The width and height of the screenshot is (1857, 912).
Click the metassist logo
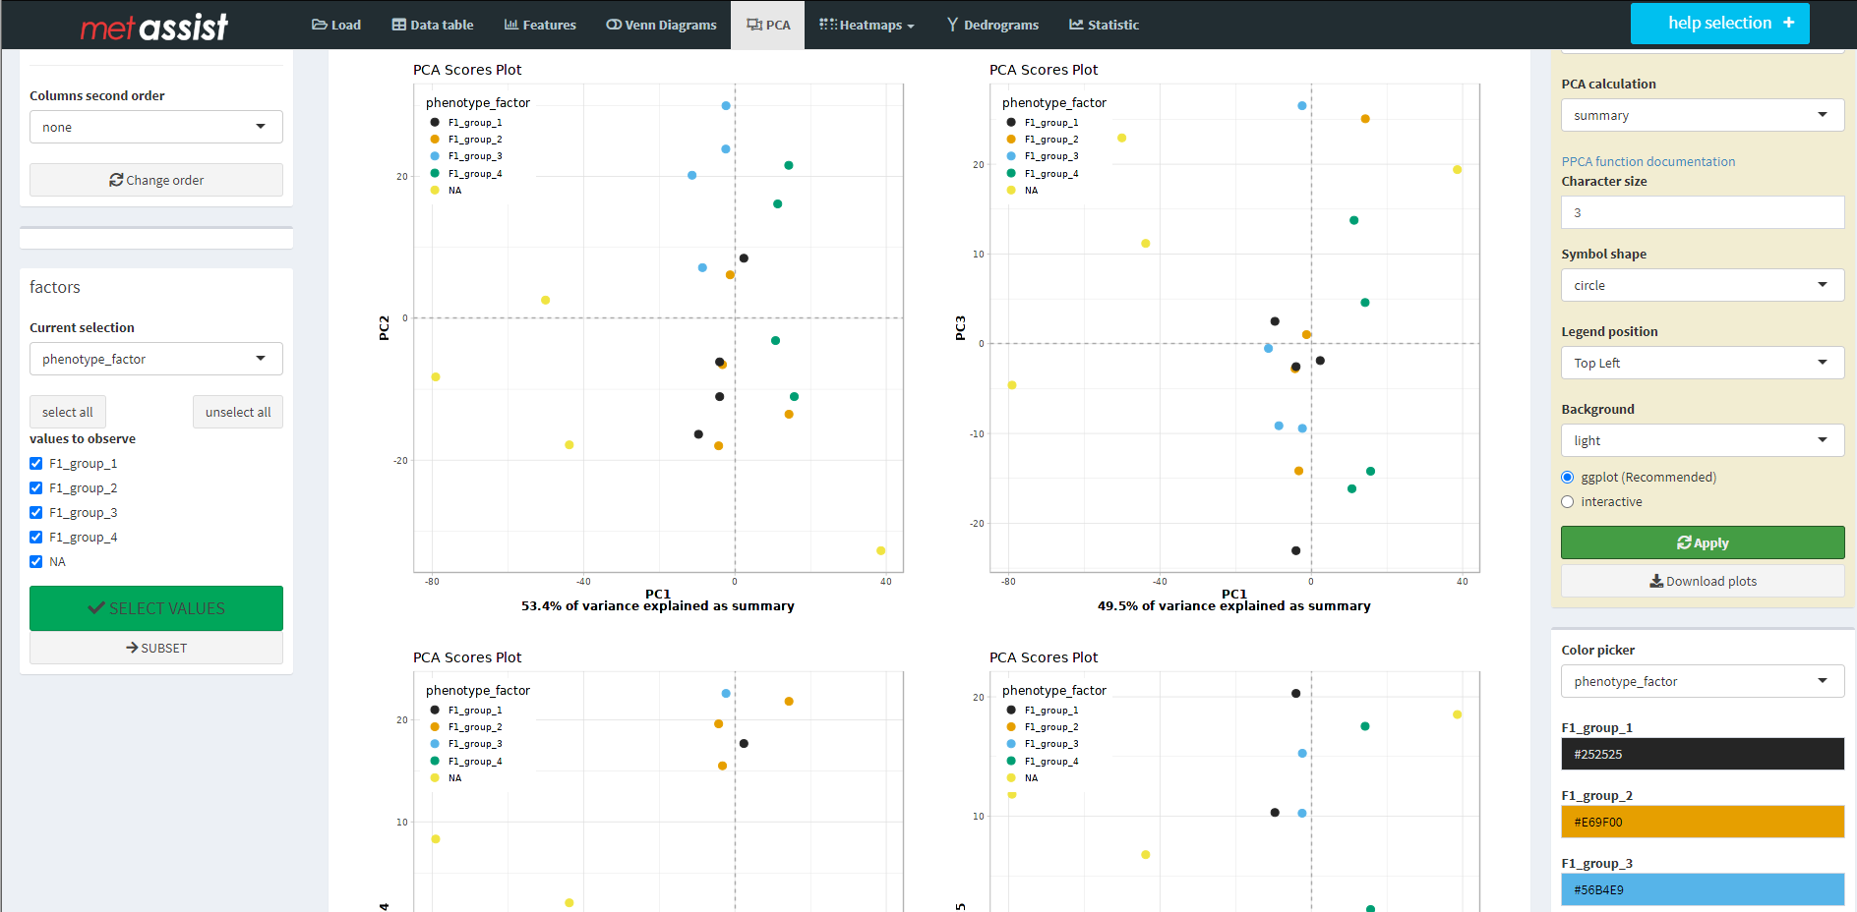[x=154, y=27]
